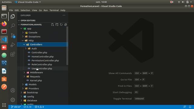Open the Help menu

click(63, 10)
